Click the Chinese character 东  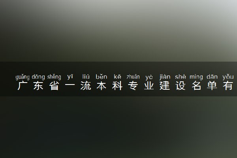38,86
